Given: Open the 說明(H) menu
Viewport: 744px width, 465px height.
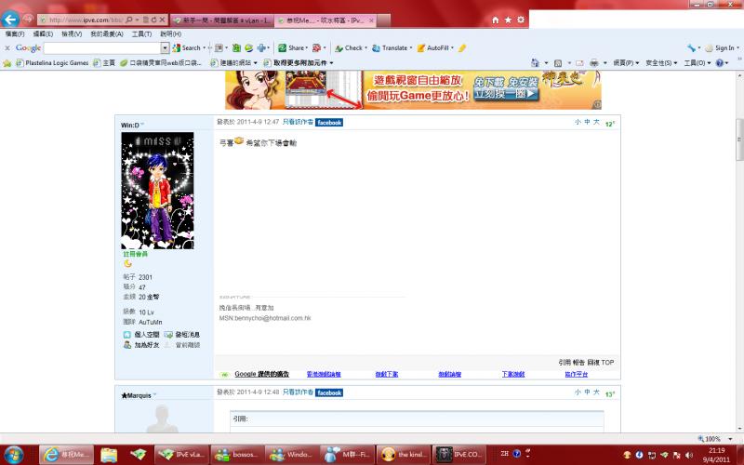Looking at the screenshot, I should 170,34.
